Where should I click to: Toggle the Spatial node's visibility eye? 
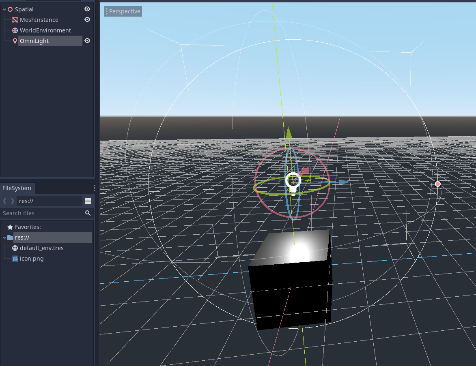pyautogui.click(x=87, y=9)
